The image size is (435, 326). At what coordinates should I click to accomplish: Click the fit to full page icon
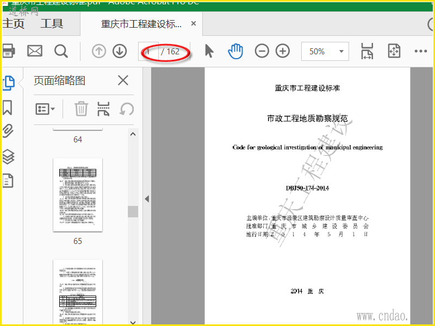pos(394,51)
